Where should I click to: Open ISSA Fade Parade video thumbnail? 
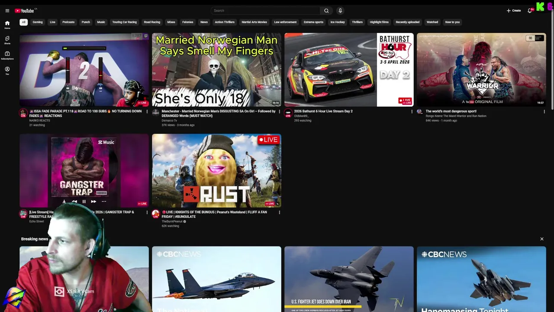click(84, 70)
